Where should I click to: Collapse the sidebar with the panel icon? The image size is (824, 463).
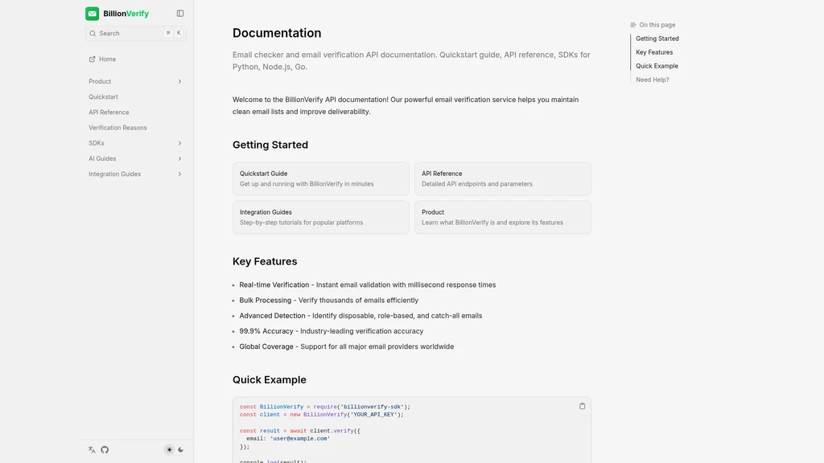180,13
